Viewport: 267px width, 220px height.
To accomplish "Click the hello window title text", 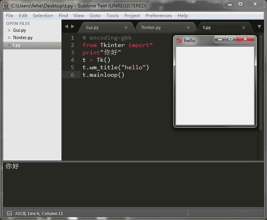I will click(x=190, y=41).
